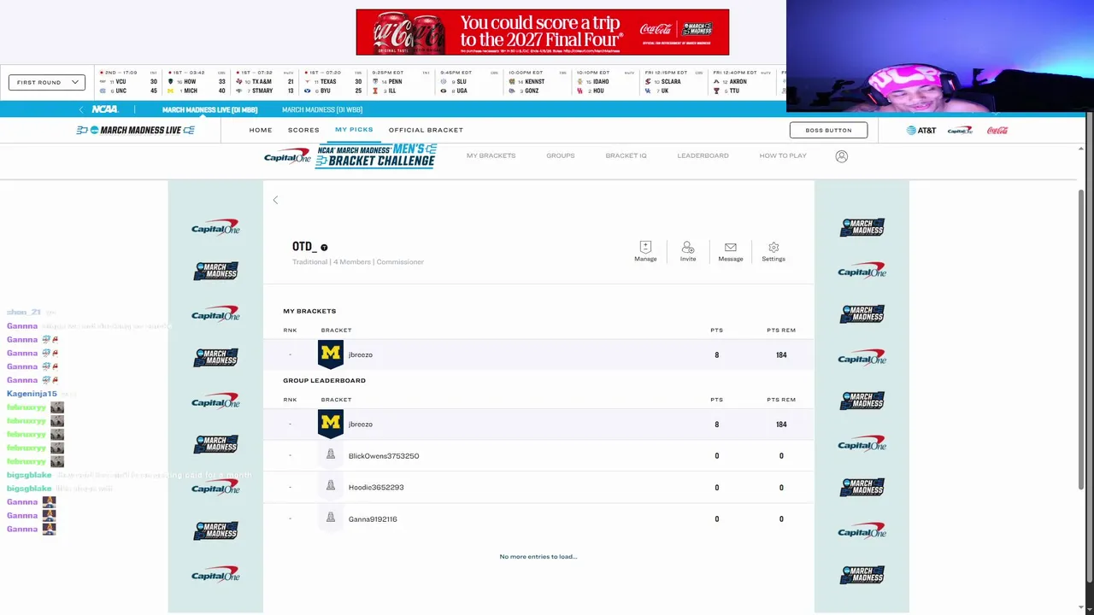1094x615 pixels.
Task: Open the Leaderboard navigation link
Action: pos(703,155)
